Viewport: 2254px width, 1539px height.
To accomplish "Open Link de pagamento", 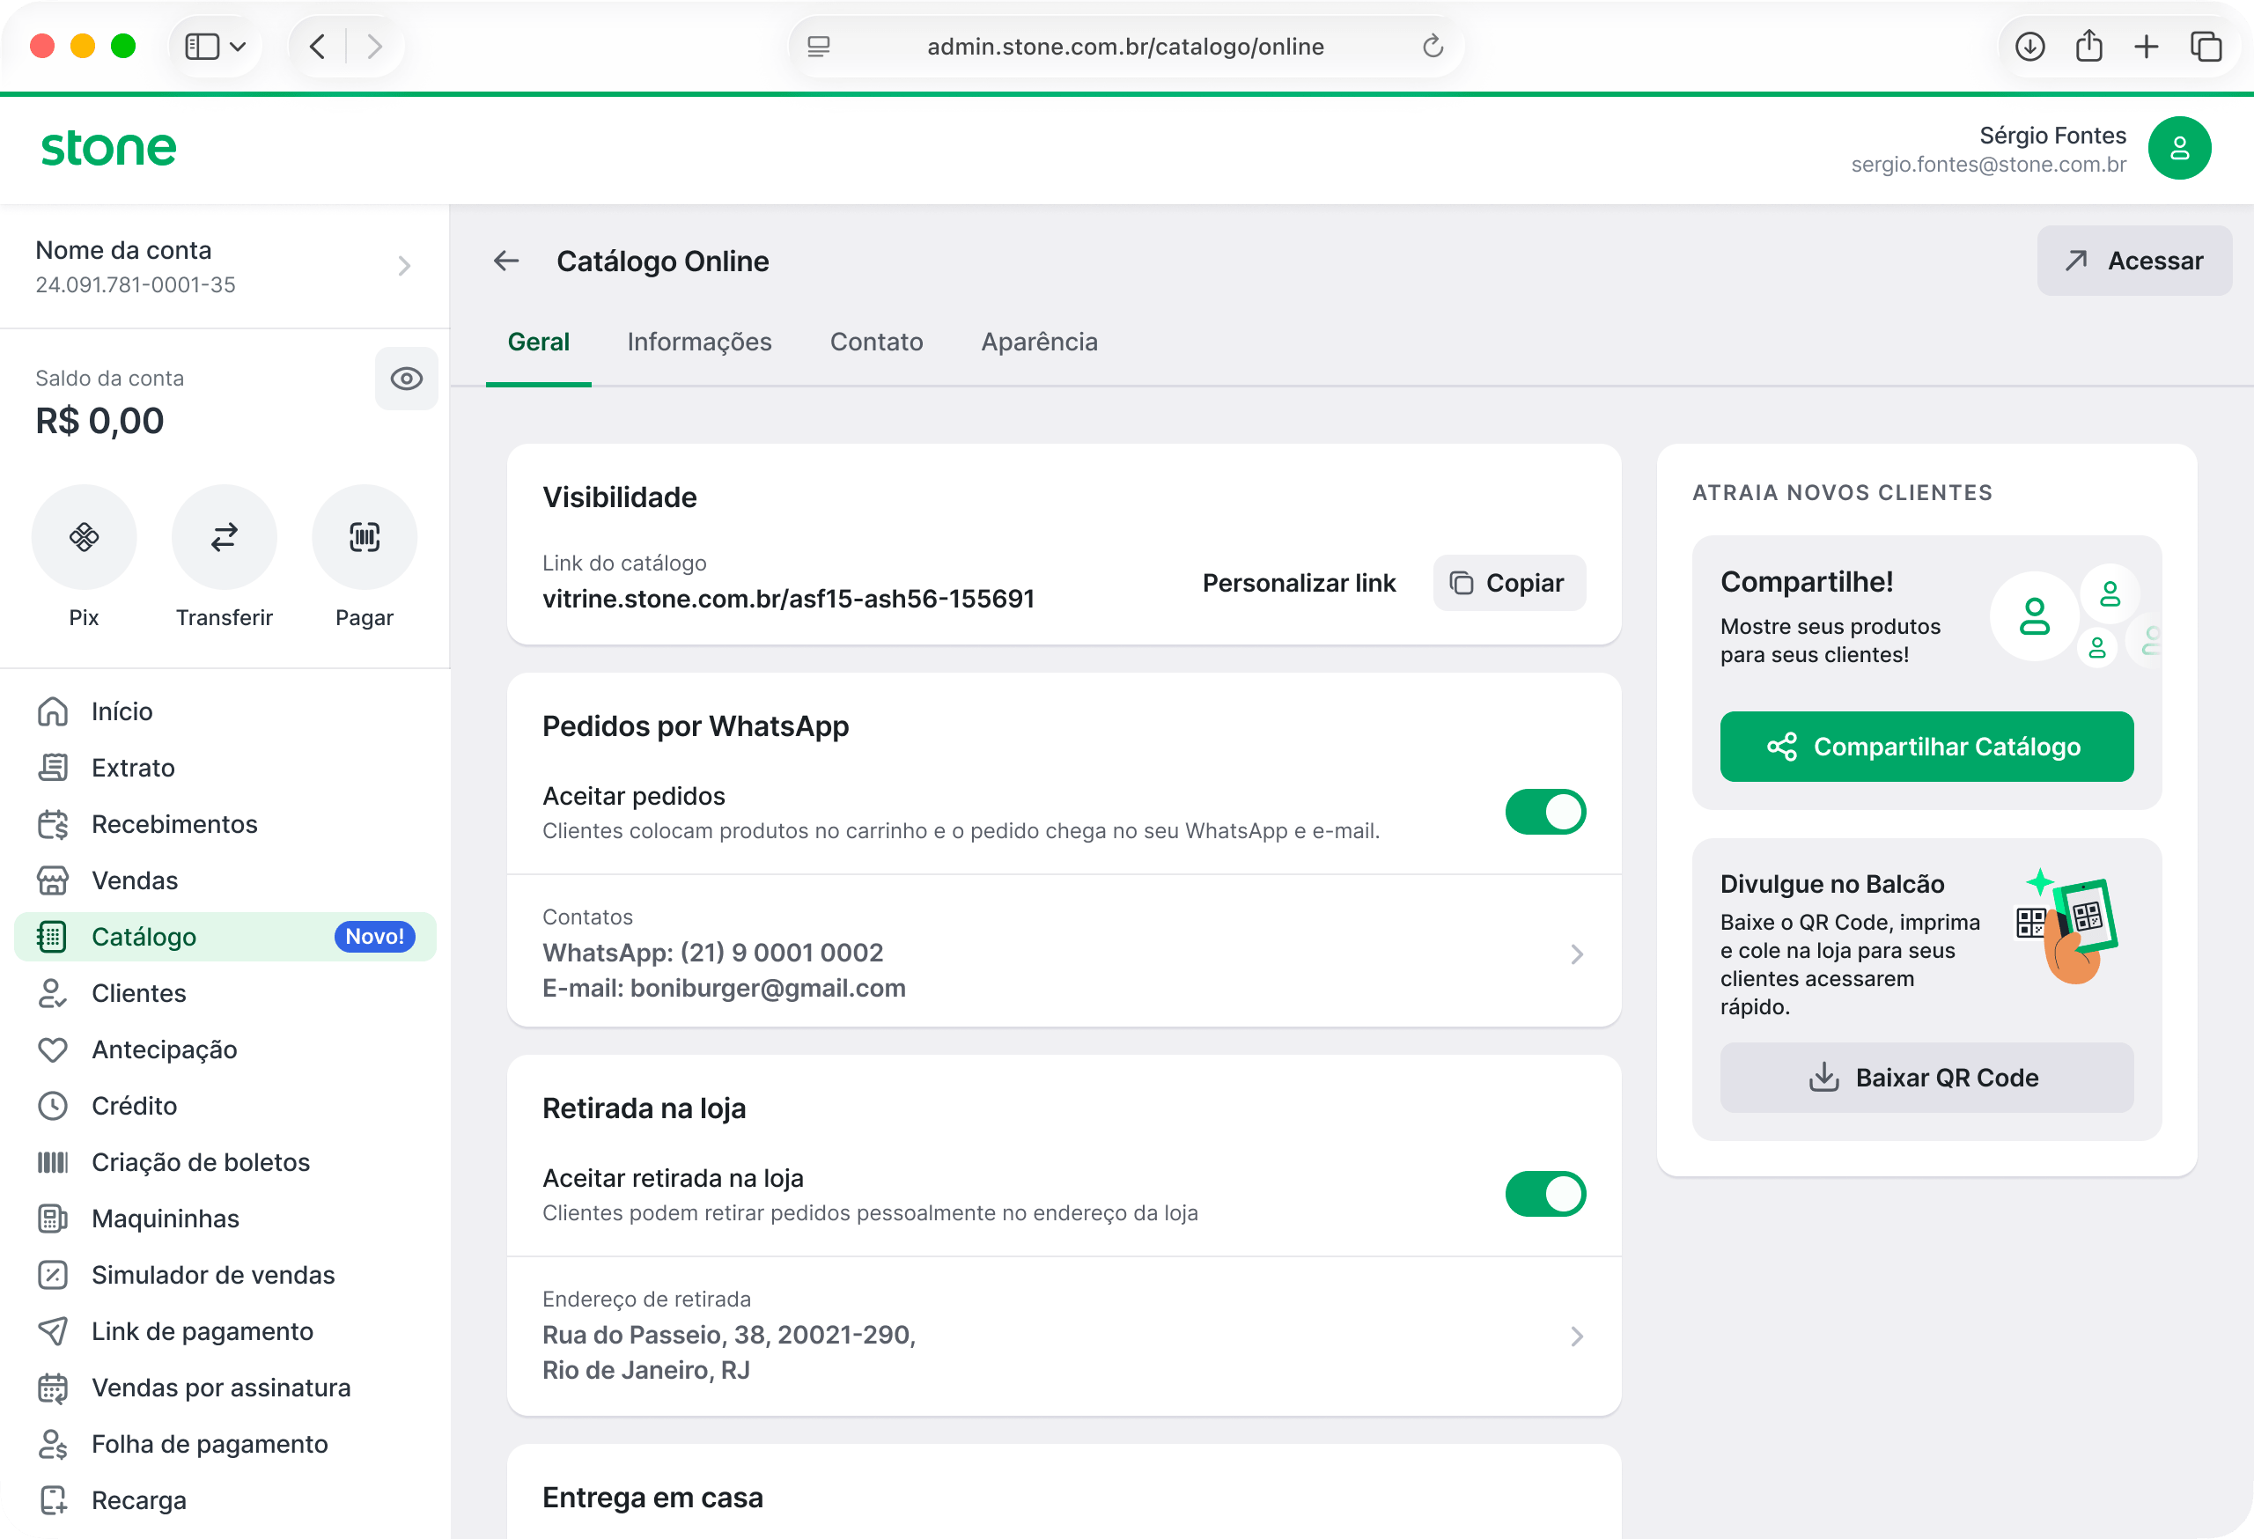I will click(225, 1329).
